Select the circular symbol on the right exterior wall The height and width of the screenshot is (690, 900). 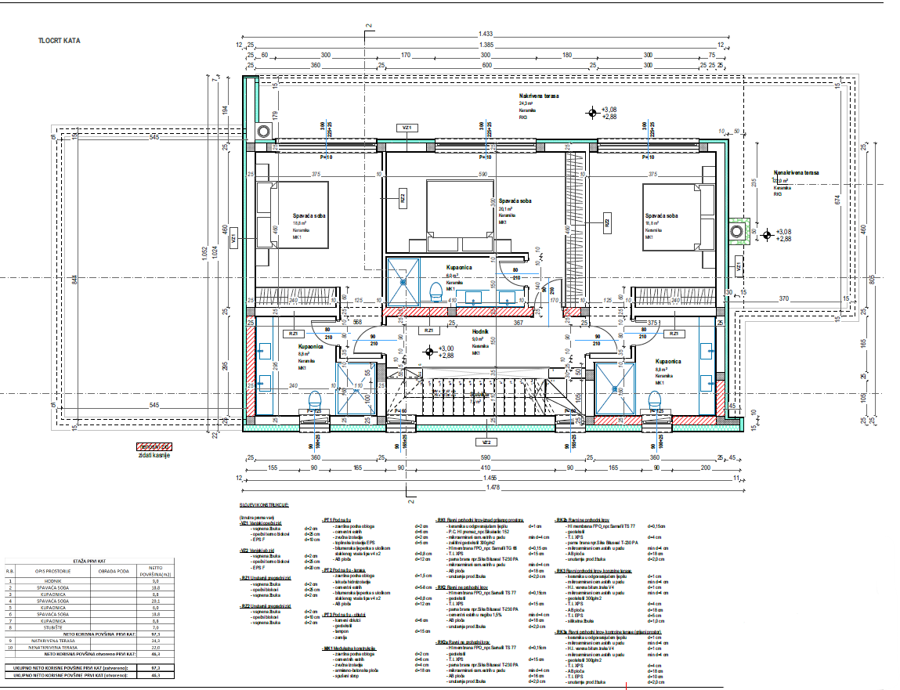pyautogui.click(x=737, y=232)
